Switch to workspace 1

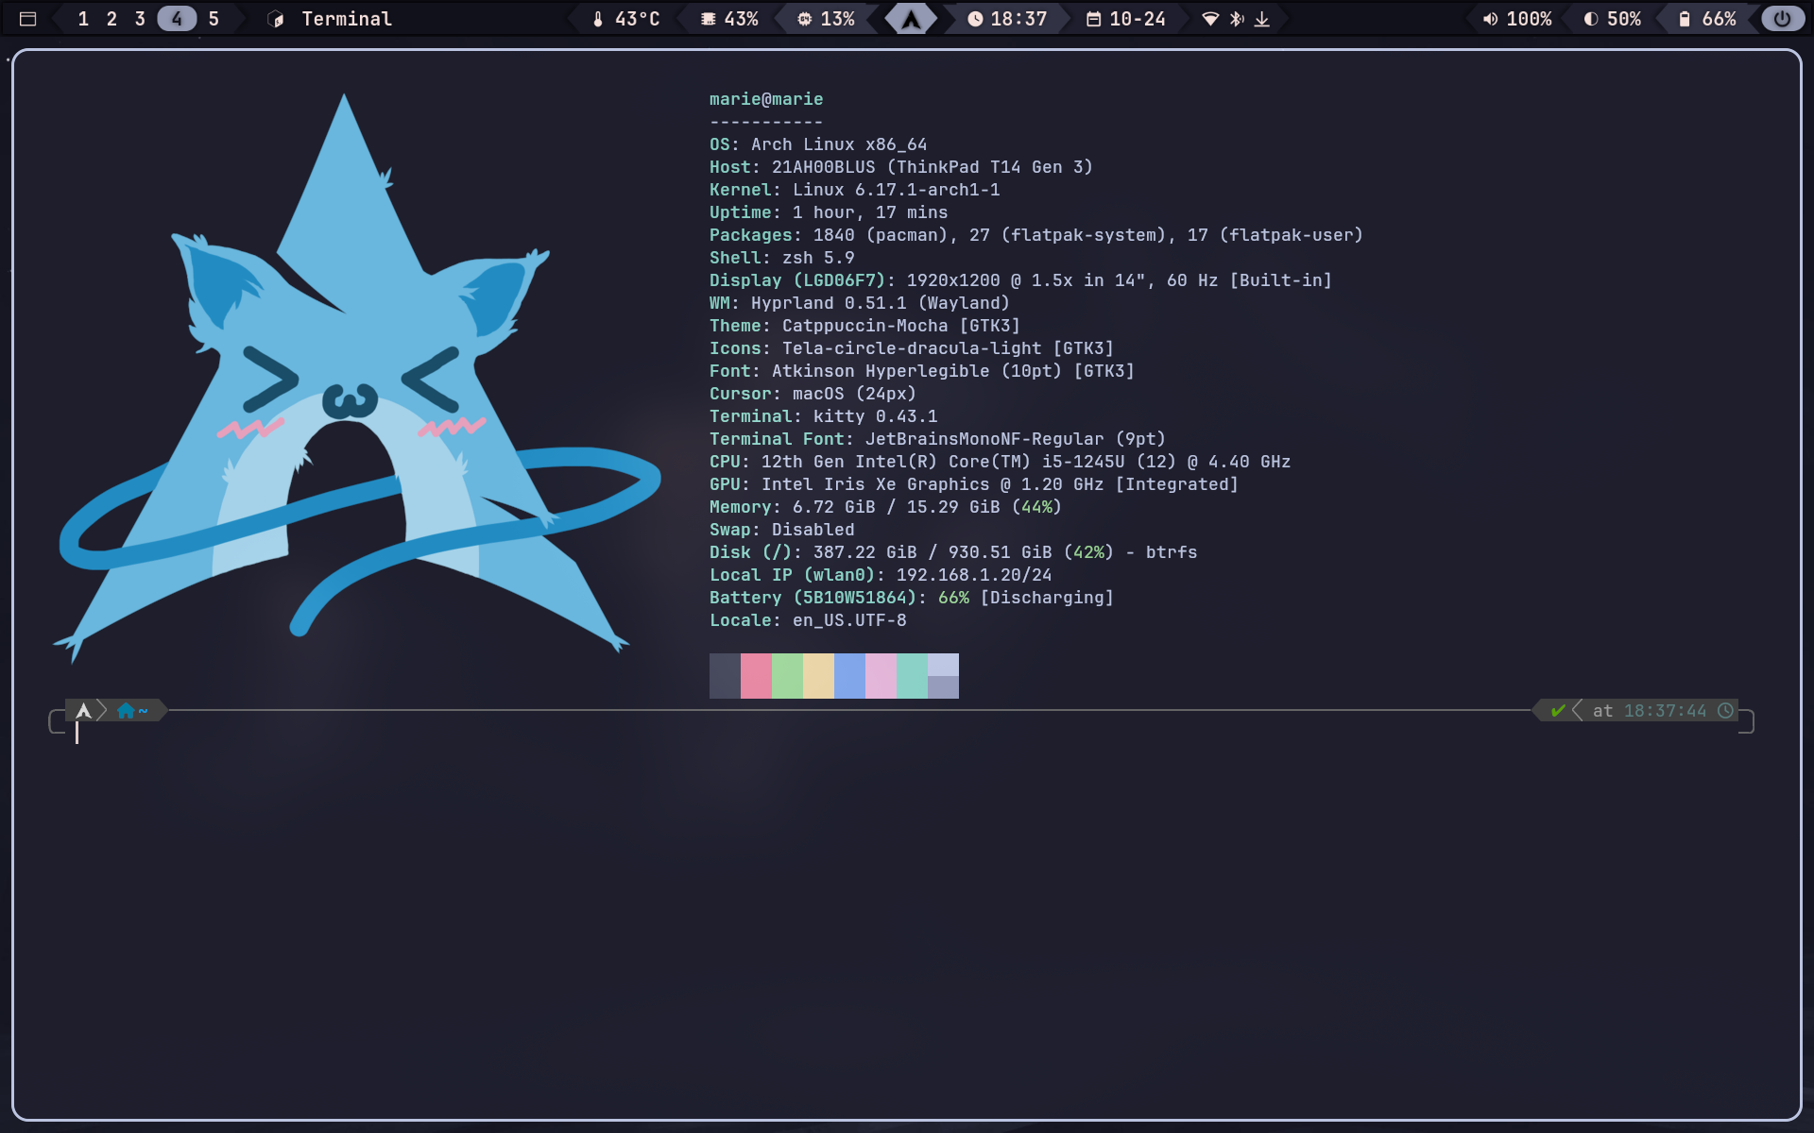[81, 18]
